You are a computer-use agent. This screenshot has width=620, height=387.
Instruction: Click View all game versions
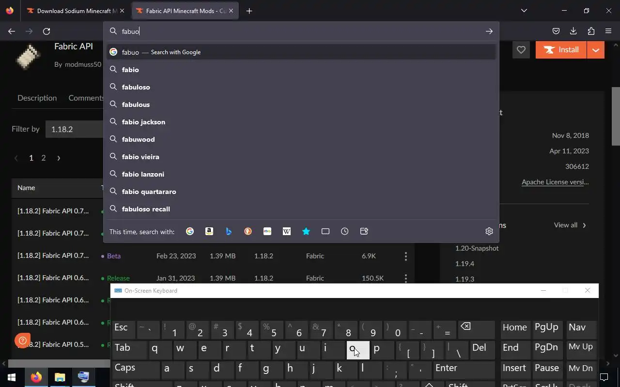click(570, 225)
